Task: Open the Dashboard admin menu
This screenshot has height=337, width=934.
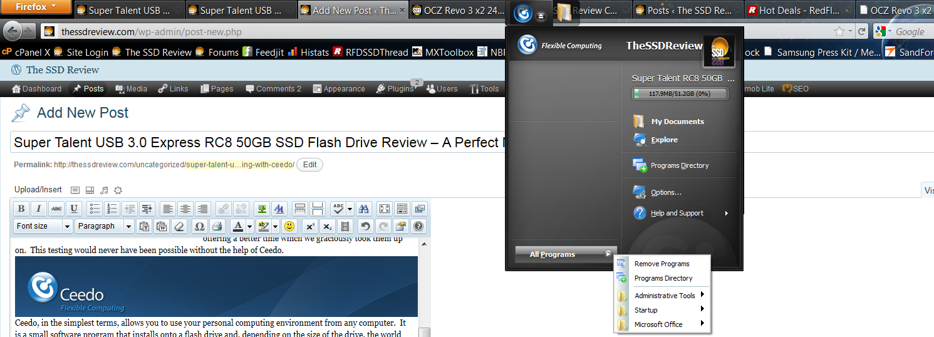Action: point(37,88)
